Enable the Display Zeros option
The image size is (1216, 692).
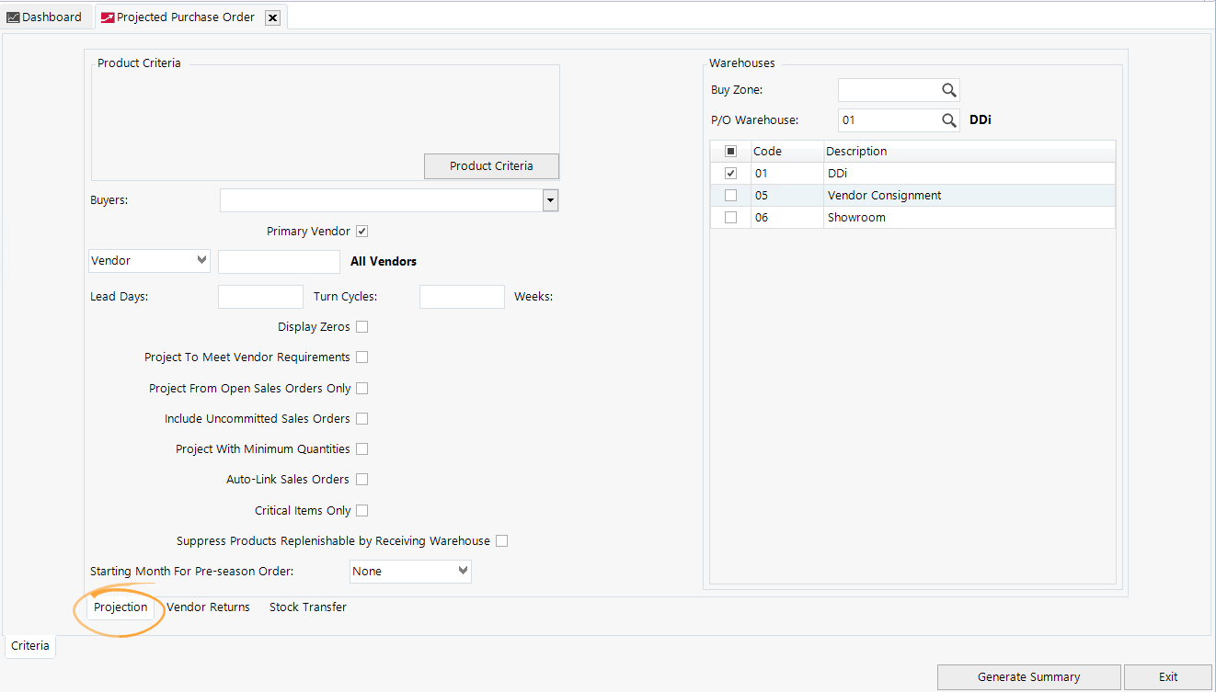click(361, 326)
